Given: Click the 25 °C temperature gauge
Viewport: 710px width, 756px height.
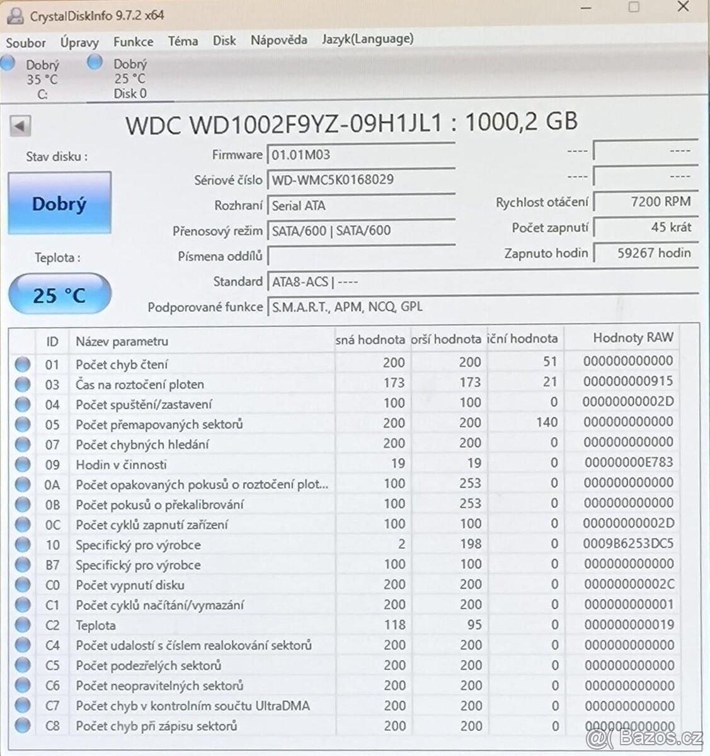Looking at the screenshot, I should click(59, 294).
